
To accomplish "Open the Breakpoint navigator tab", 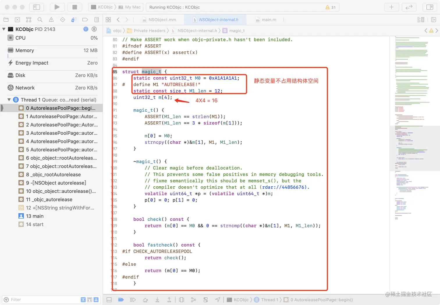I will pos(85,20).
